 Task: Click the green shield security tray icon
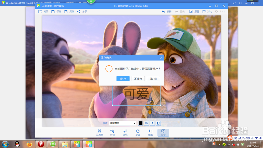click(242, 144)
